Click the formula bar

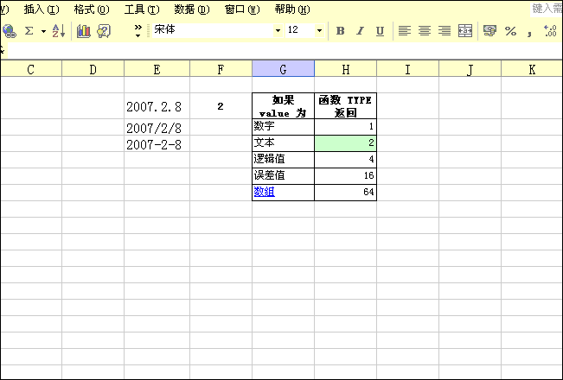(284, 51)
